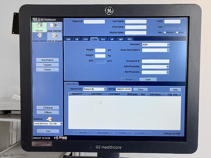Open the Operator dropdown showing ADM
This screenshot has height=158, width=211.
pyautogui.click(x=168, y=45)
